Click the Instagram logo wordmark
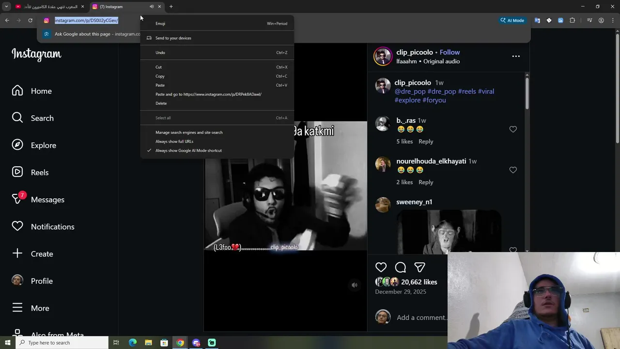This screenshot has width=620, height=349. [x=36, y=54]
